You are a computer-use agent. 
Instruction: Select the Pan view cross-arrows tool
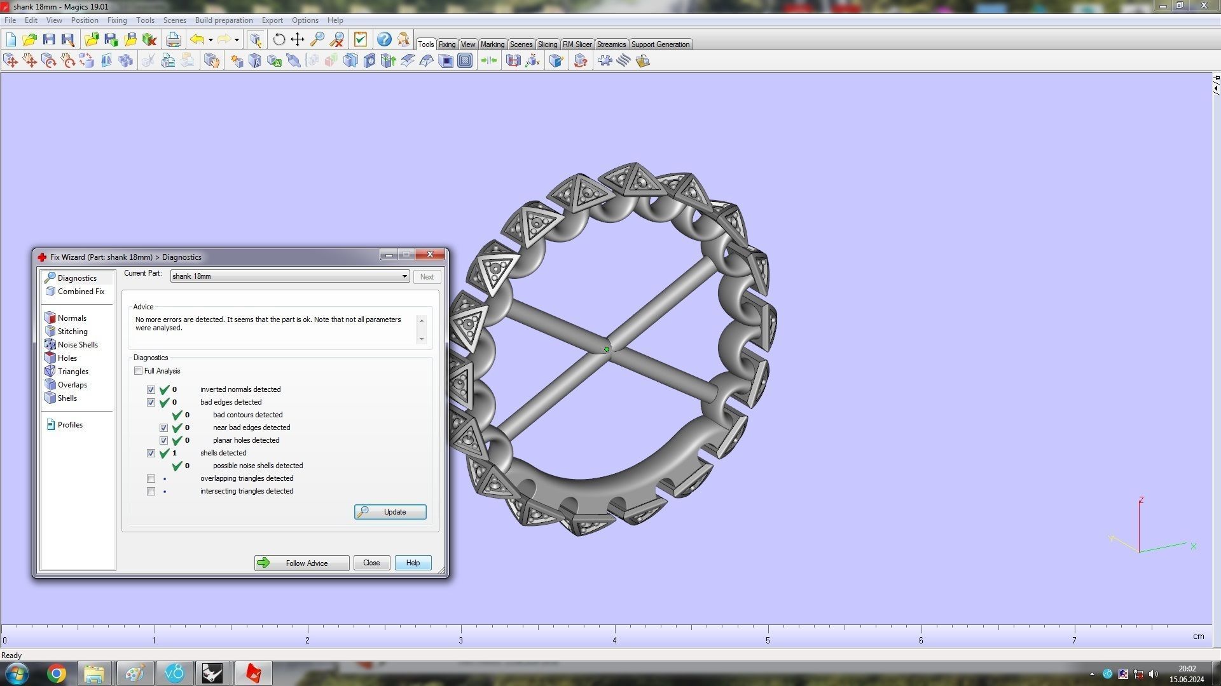click(x=298, y=39)
